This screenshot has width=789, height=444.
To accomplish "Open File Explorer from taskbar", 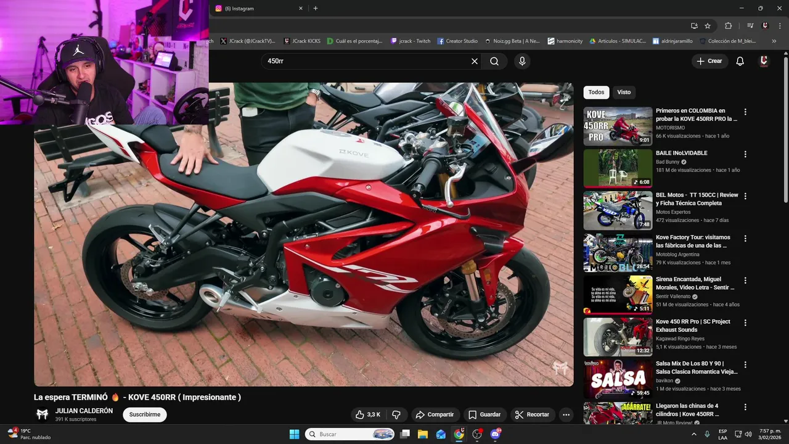I will coord(423,434).
